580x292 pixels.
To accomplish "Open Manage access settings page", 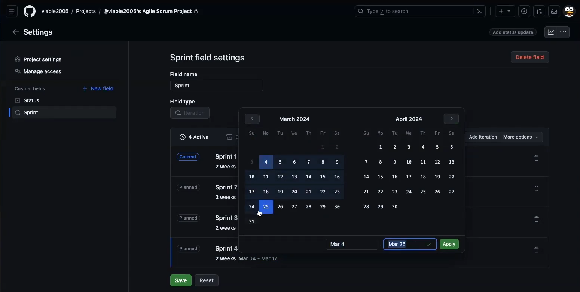I will point(42,71).
